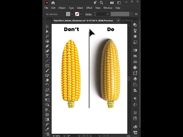This screenshot has height=137, width=183.
Task: Expand the fill color dropdown arrow
Action: 72,14
